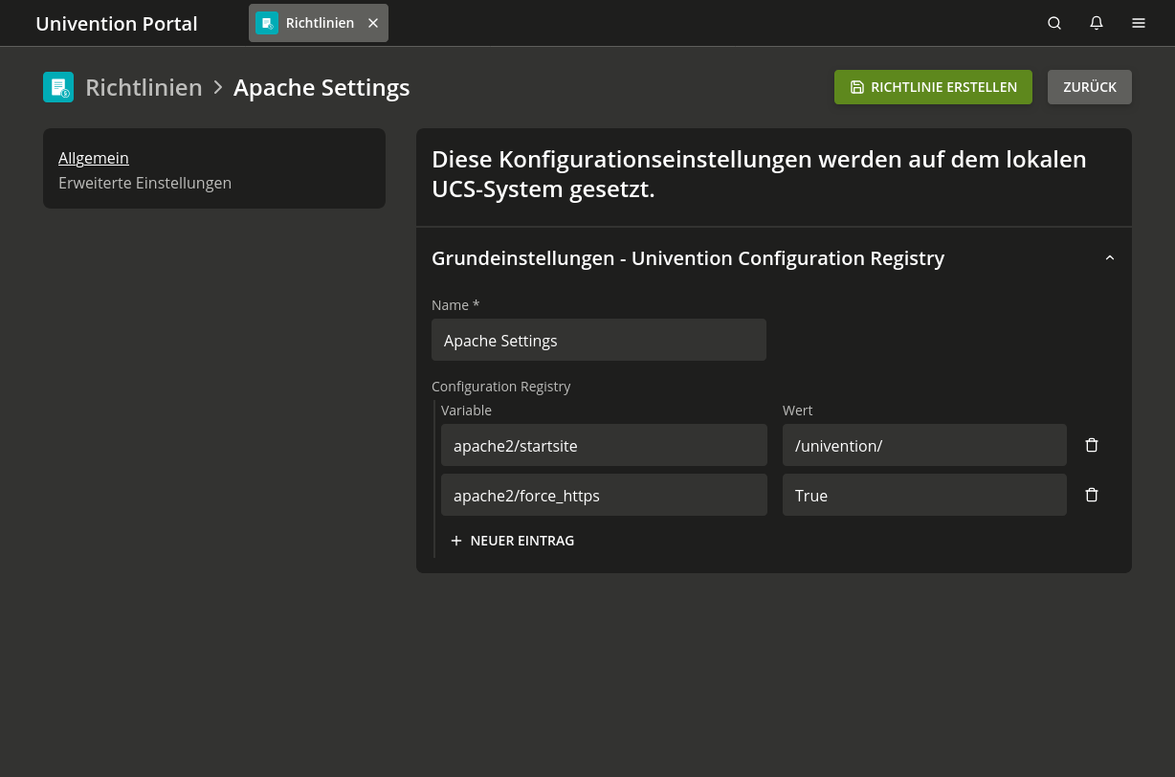Edit the apache2/startsite variable field
Screen dimensions: 1175x777
pyautogui.click(x=604, y=445)
